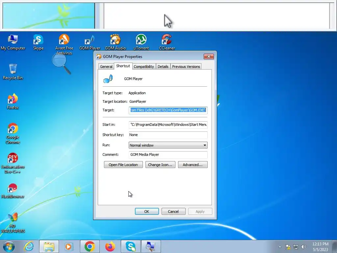The height and width of the screenshot is (253, 337).
Task: Select Avast Free Antivirus desktop shortcut
Action: (x=64, y=44)
